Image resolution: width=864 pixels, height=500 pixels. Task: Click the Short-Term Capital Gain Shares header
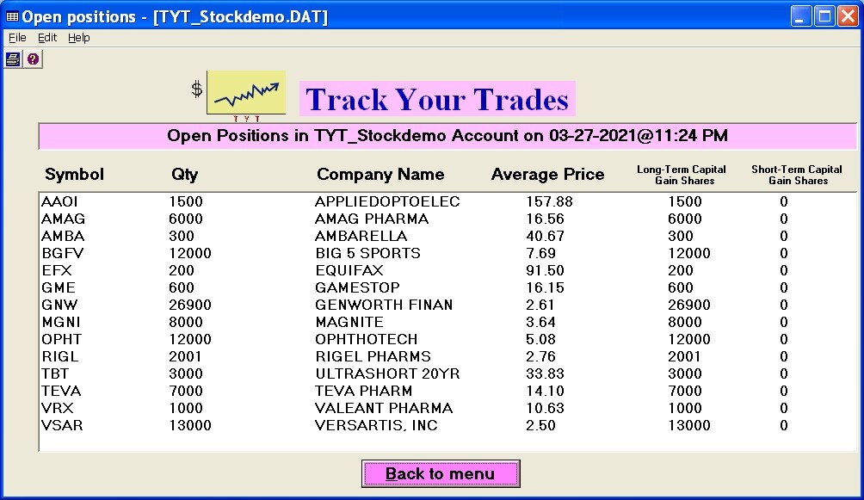point(797,175)
